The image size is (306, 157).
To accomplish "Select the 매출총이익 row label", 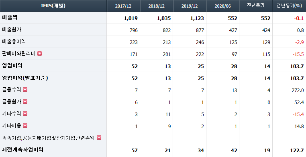I will pos(14,41).
